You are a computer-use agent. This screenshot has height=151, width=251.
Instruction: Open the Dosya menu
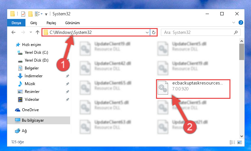pos(16,23)
